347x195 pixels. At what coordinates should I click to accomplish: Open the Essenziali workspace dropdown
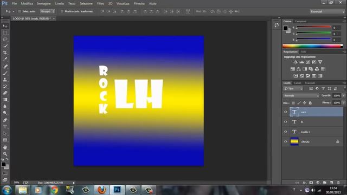pyautogui.click(x=327, y=11)
